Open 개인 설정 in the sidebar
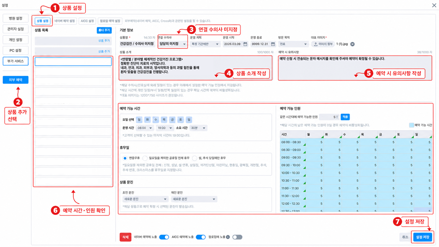 click(x=16, y=40)
